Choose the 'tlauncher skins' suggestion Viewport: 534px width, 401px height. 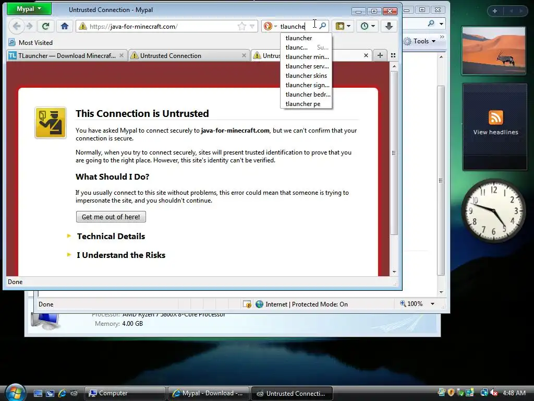tap(306, 76)
